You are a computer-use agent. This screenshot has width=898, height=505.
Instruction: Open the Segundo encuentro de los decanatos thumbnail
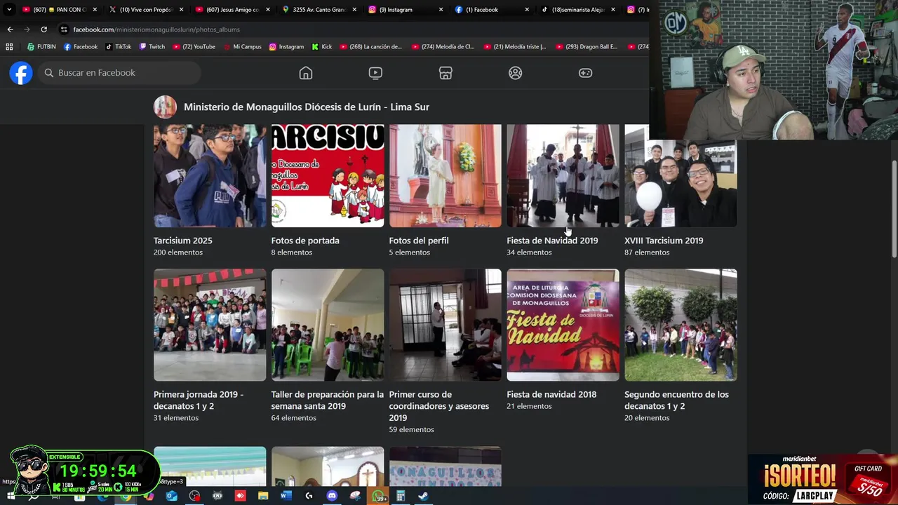[x=681, y=325]
